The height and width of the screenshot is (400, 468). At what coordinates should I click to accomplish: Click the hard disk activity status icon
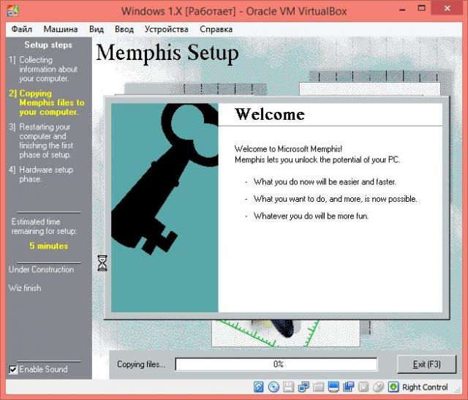tap(258, 387)
